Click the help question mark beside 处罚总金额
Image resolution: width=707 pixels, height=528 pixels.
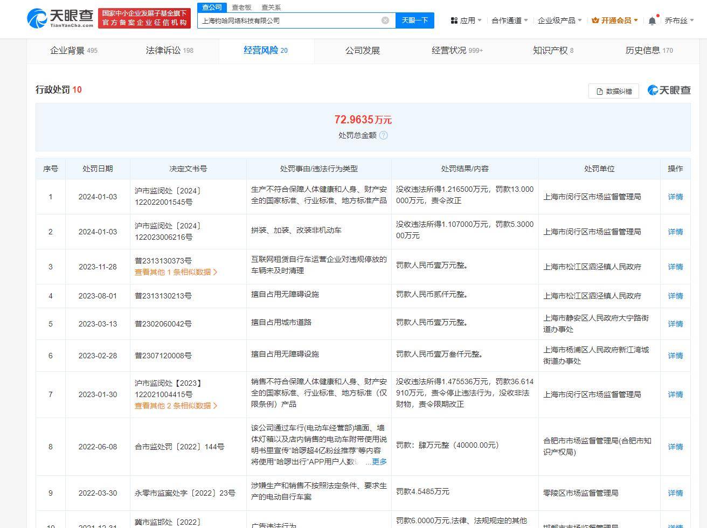pyautogui.click(x=384, y=135)
